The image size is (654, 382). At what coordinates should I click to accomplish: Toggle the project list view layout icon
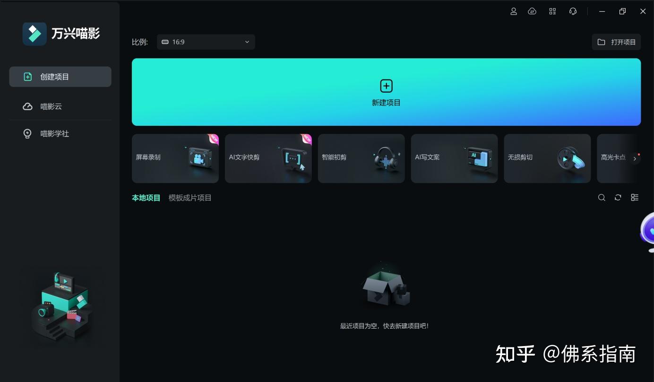(635, 198)
